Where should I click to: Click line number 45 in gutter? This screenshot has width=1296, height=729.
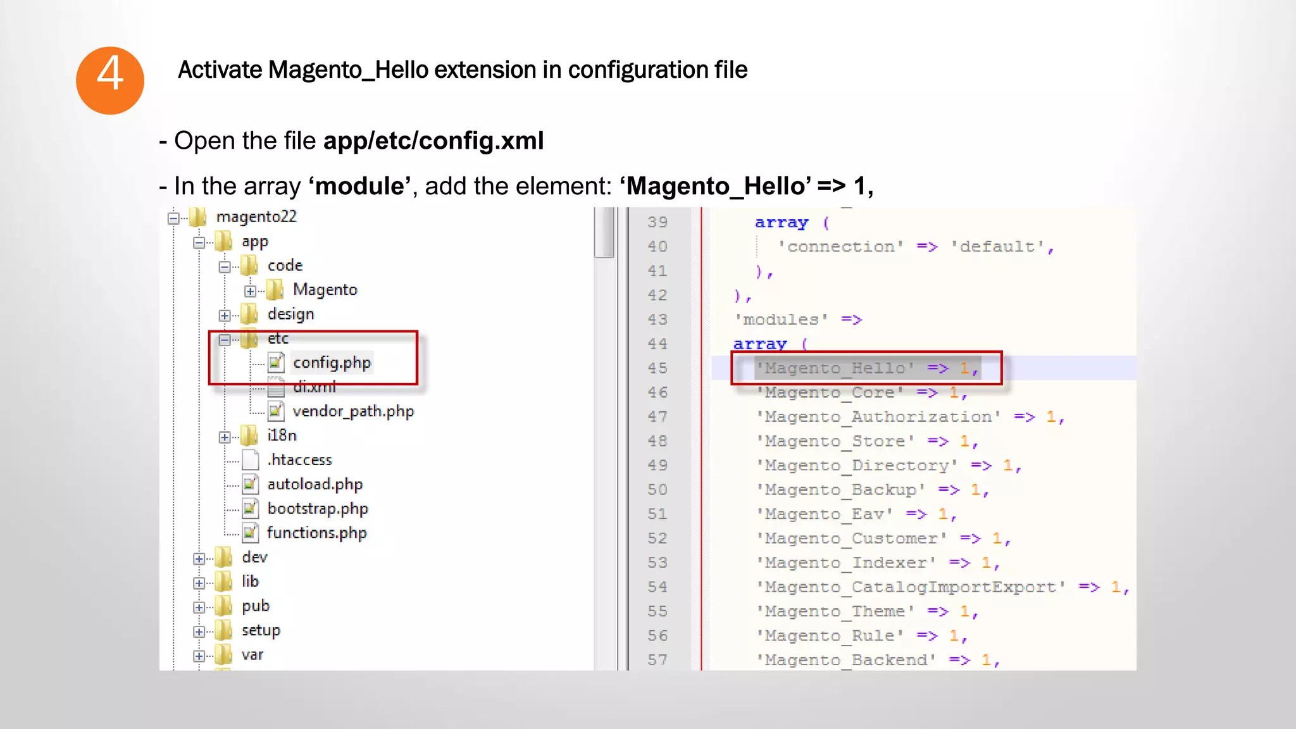657,368
